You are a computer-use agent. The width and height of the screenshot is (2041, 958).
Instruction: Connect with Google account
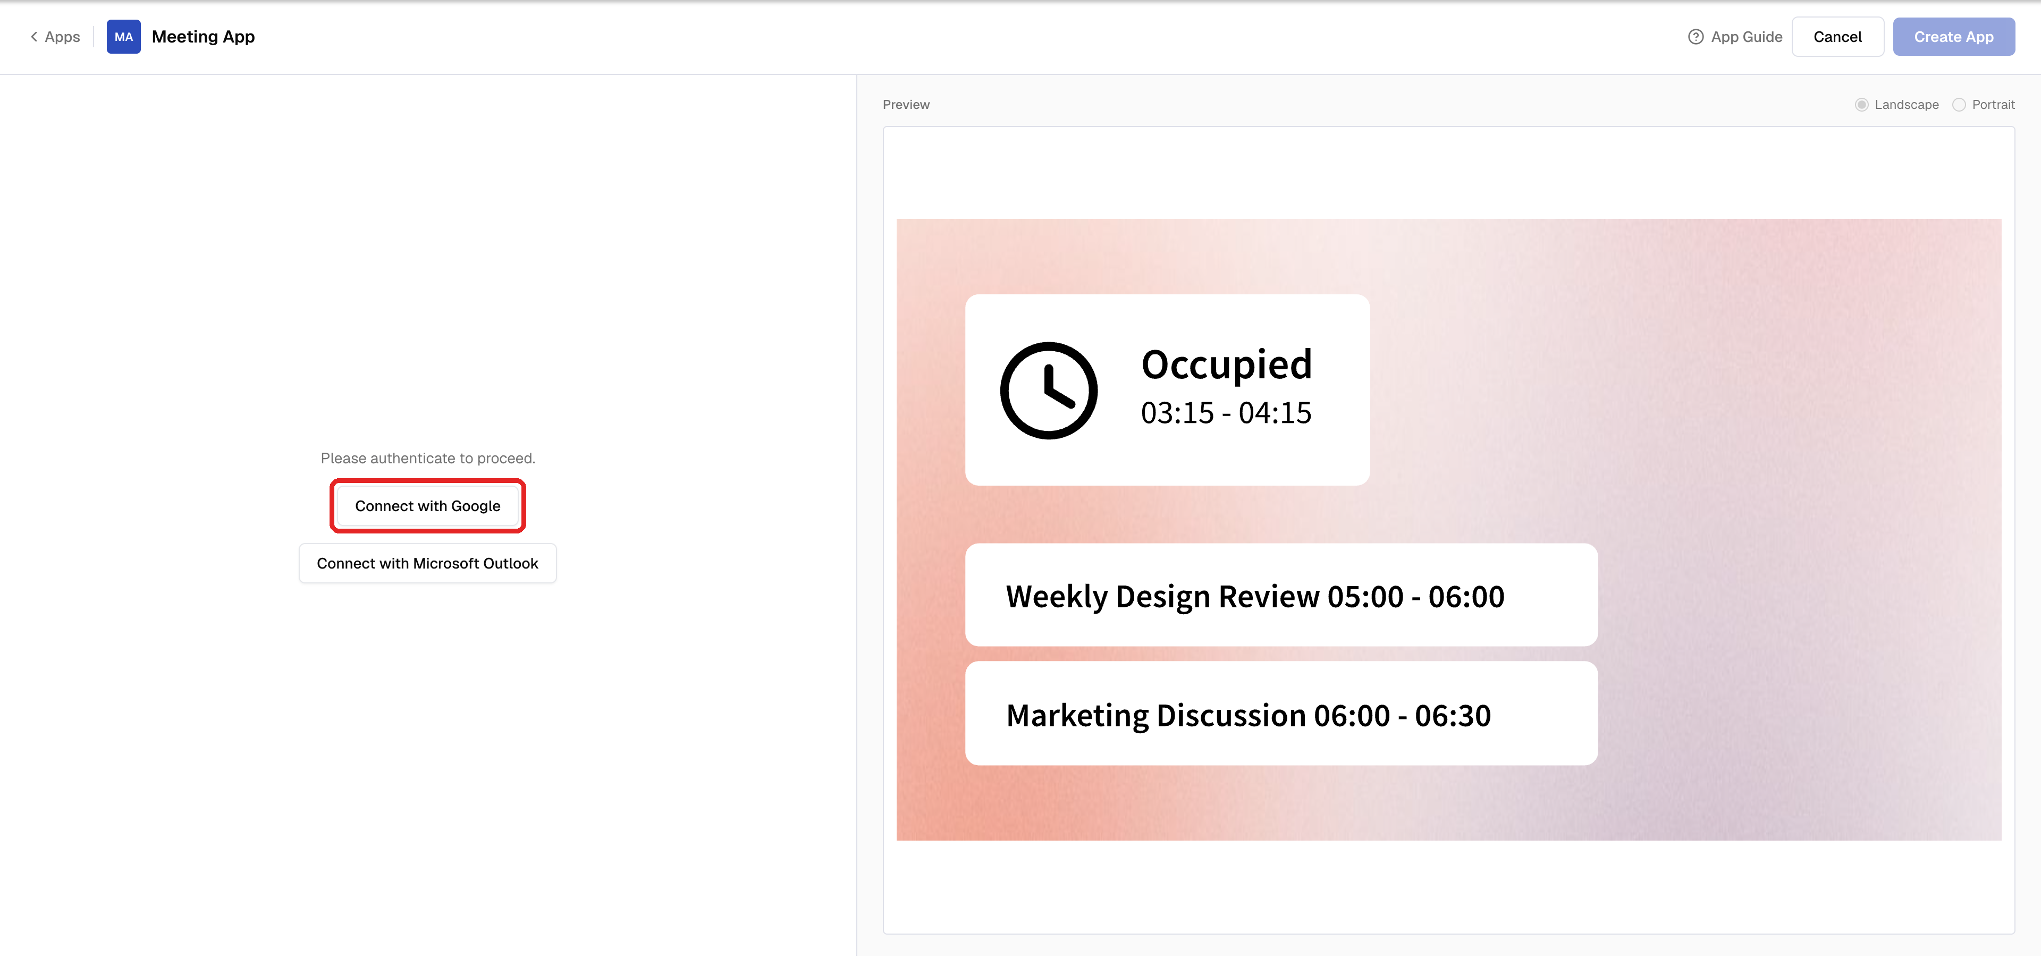[x=428, y=506]
